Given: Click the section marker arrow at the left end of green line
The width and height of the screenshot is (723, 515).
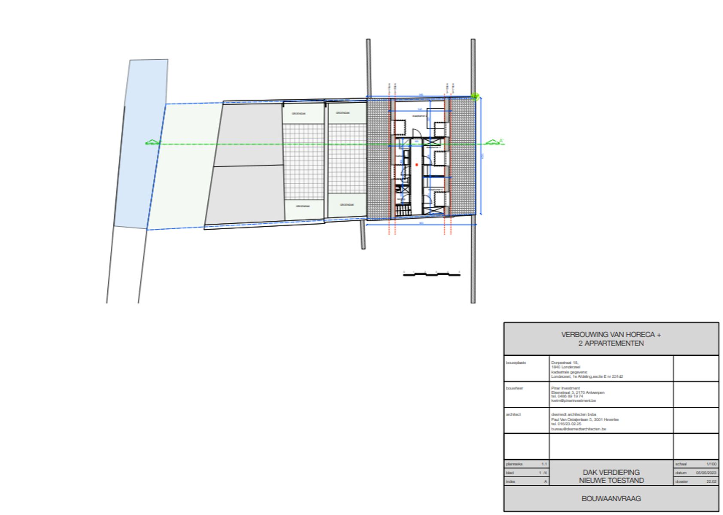Looking at the screenshot, I should point(152,142).
